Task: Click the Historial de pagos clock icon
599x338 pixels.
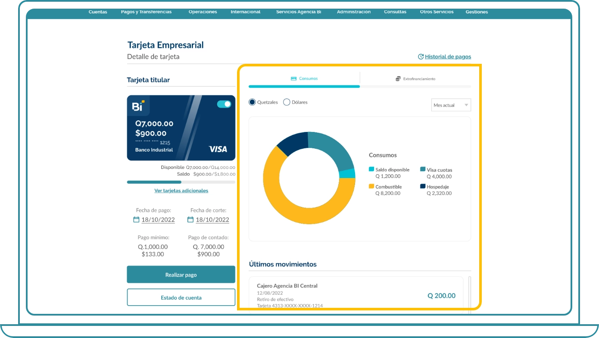Action: tap(421, 56)
